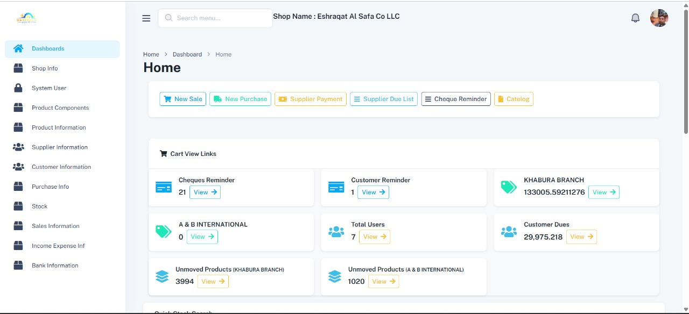Click the blue card icon on Cheques Reminder

pos(163,187)
